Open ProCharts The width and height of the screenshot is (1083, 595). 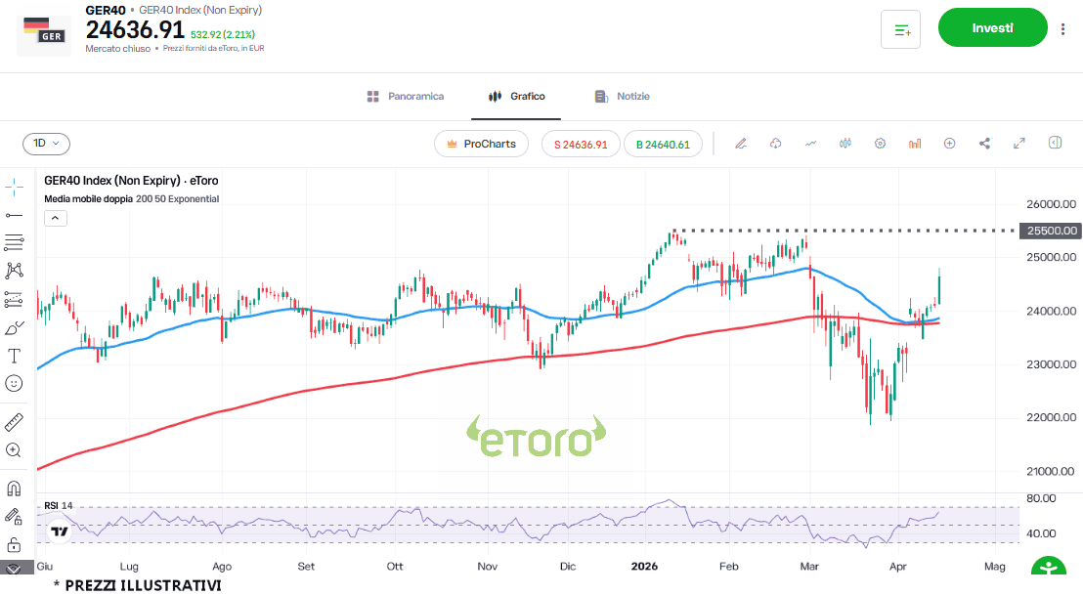click(480, 145)
